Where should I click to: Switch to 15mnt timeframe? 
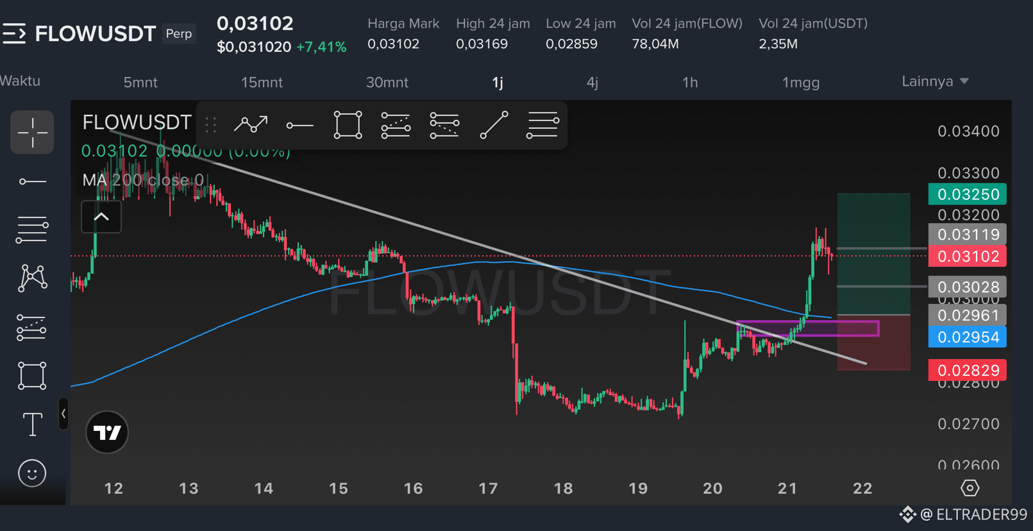262,82
